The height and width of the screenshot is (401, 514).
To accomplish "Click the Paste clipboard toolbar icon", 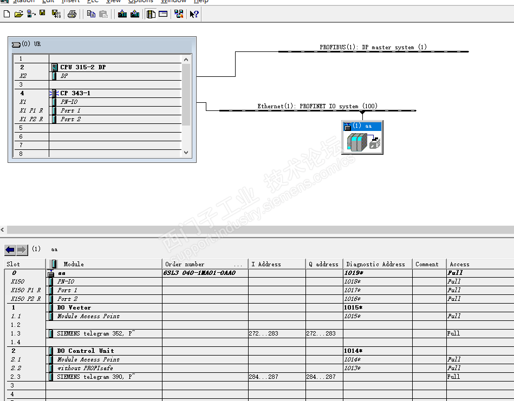I will click(103, 14).
